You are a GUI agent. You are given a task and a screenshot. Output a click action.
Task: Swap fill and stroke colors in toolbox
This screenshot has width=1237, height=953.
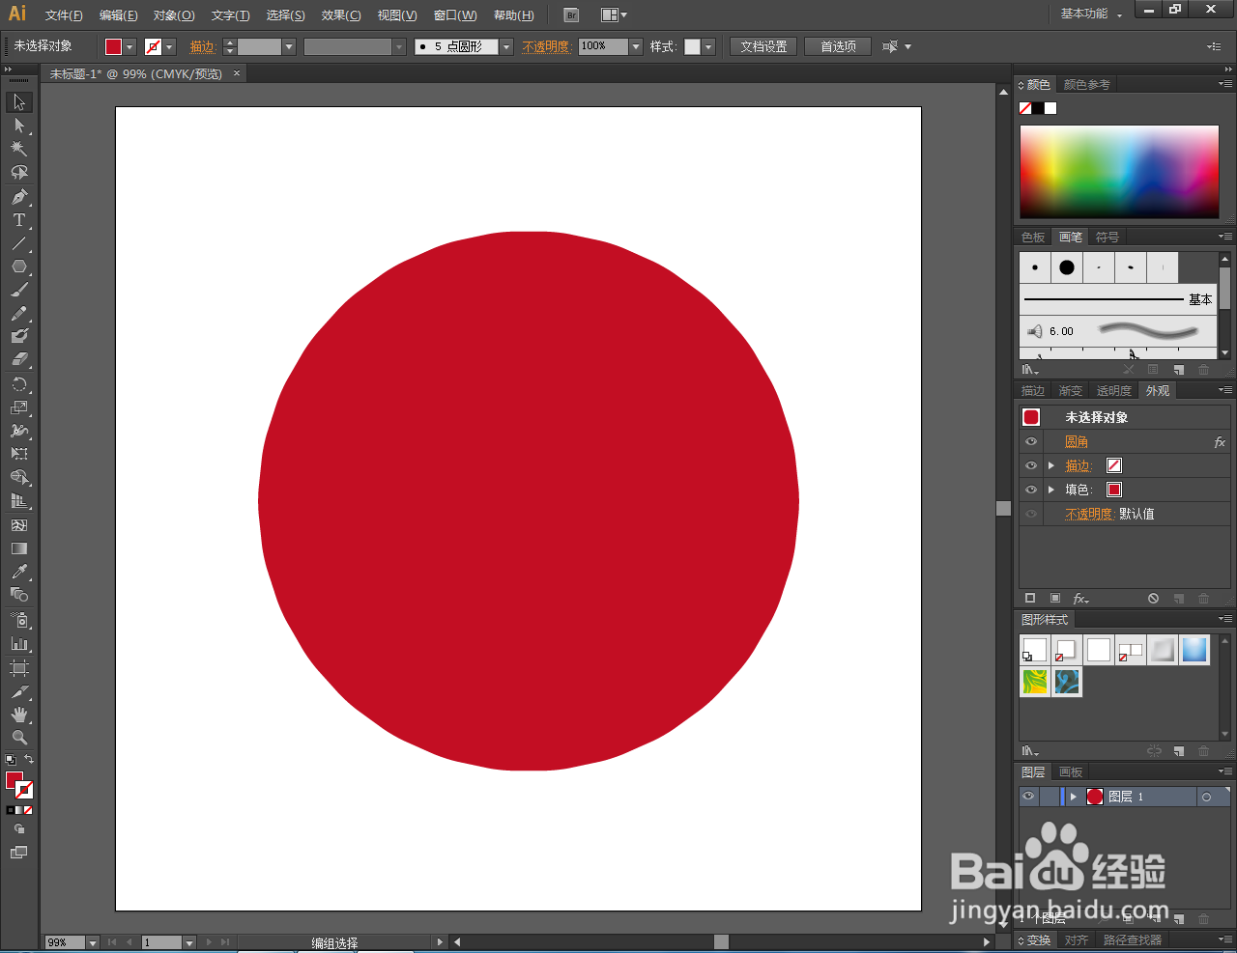[x=29, y=760]
